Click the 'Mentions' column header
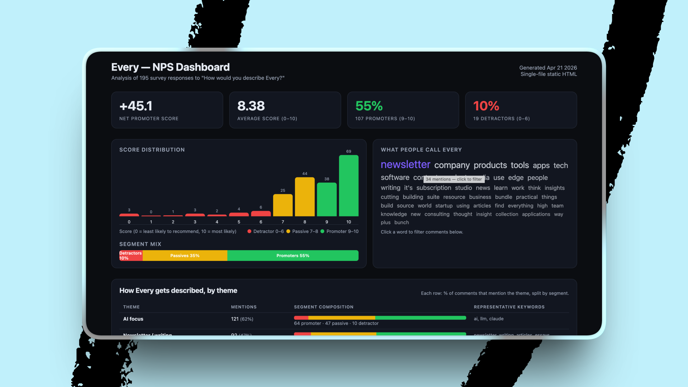 (x=244, y=307)
